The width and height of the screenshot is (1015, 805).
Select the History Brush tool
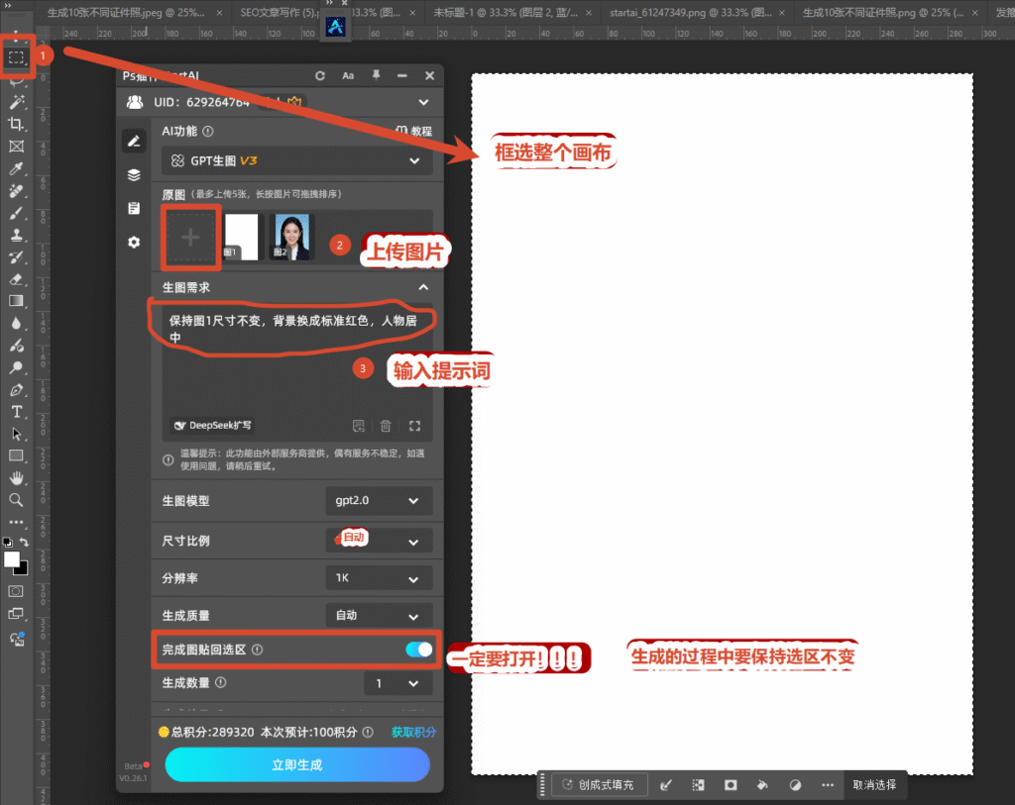pos(16,256)
